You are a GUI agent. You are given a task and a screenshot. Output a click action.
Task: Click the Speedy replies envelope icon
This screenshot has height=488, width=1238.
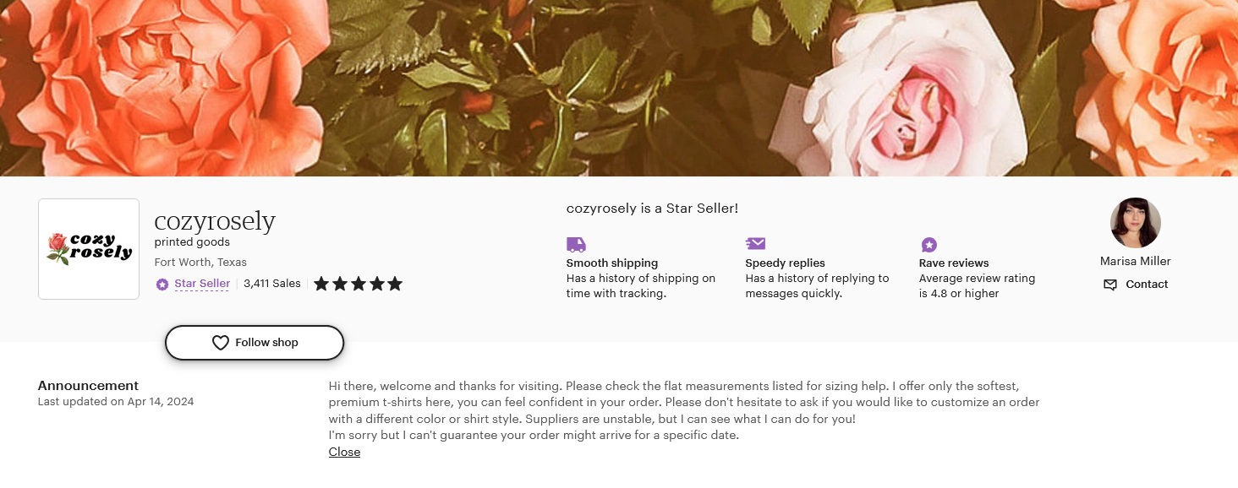755,244
